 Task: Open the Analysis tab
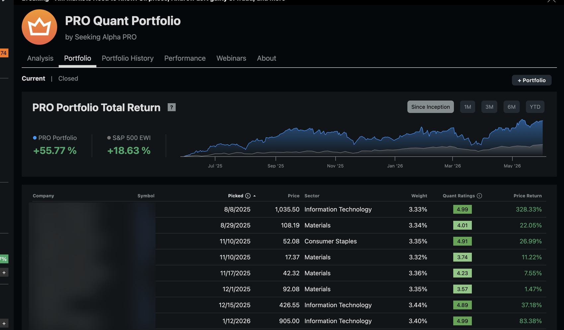click(40, 58)
